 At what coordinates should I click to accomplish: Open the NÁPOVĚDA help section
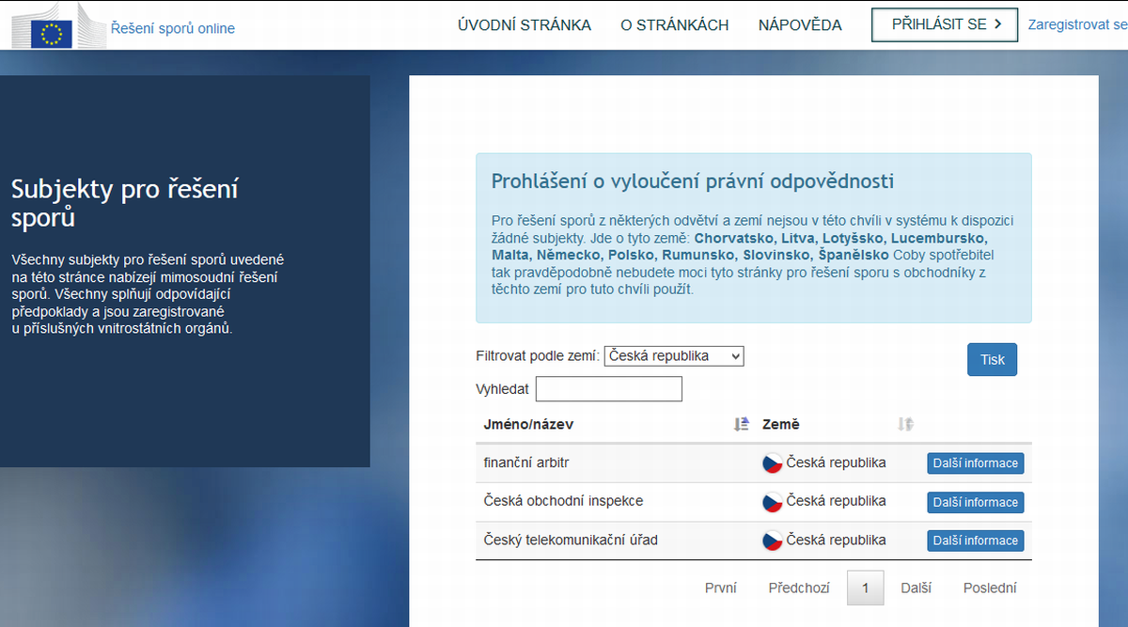(800, 25)
